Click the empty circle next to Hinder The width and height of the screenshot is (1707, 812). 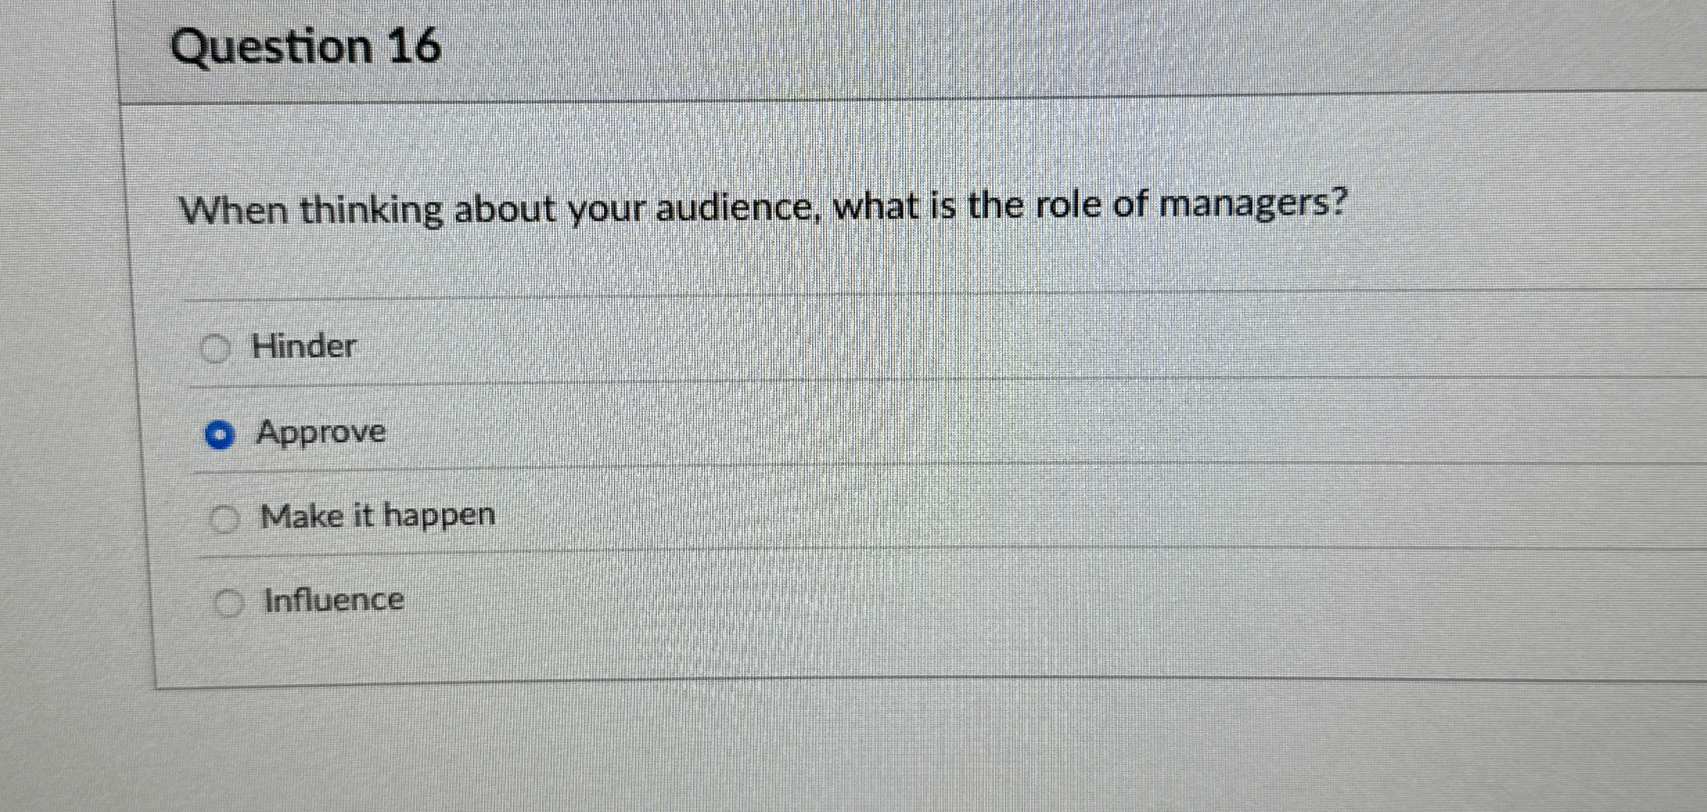(217, 350)
